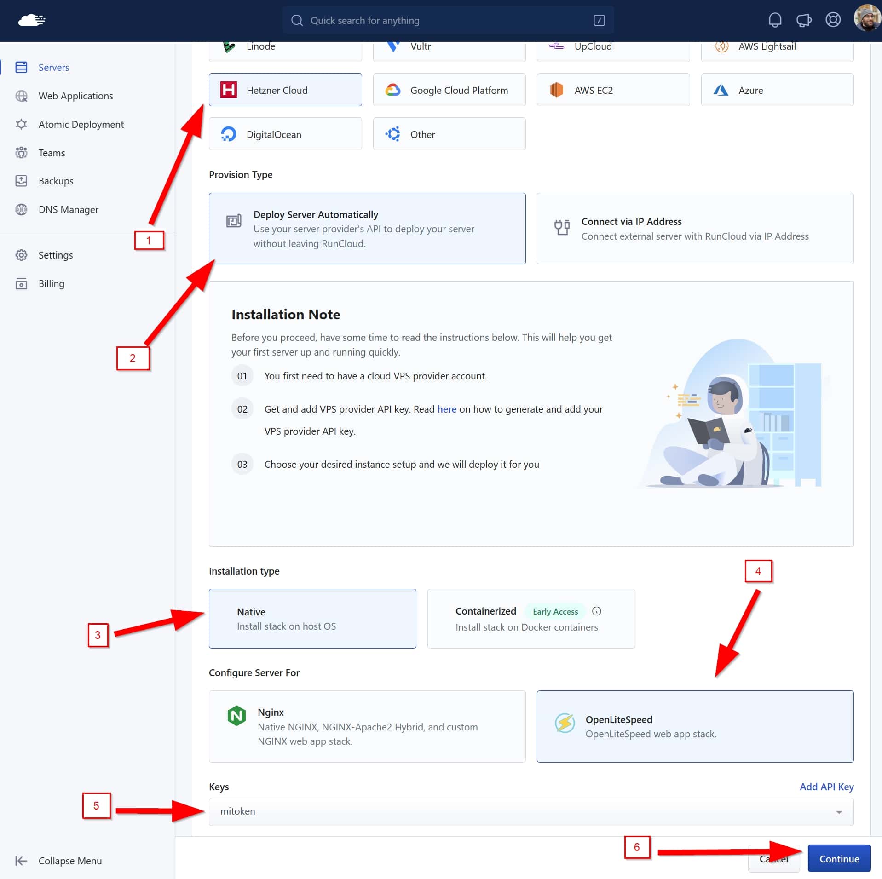Viewport: 882px width, 879px height.
Task: Open the user profile avatar
Action: [867, 18]
